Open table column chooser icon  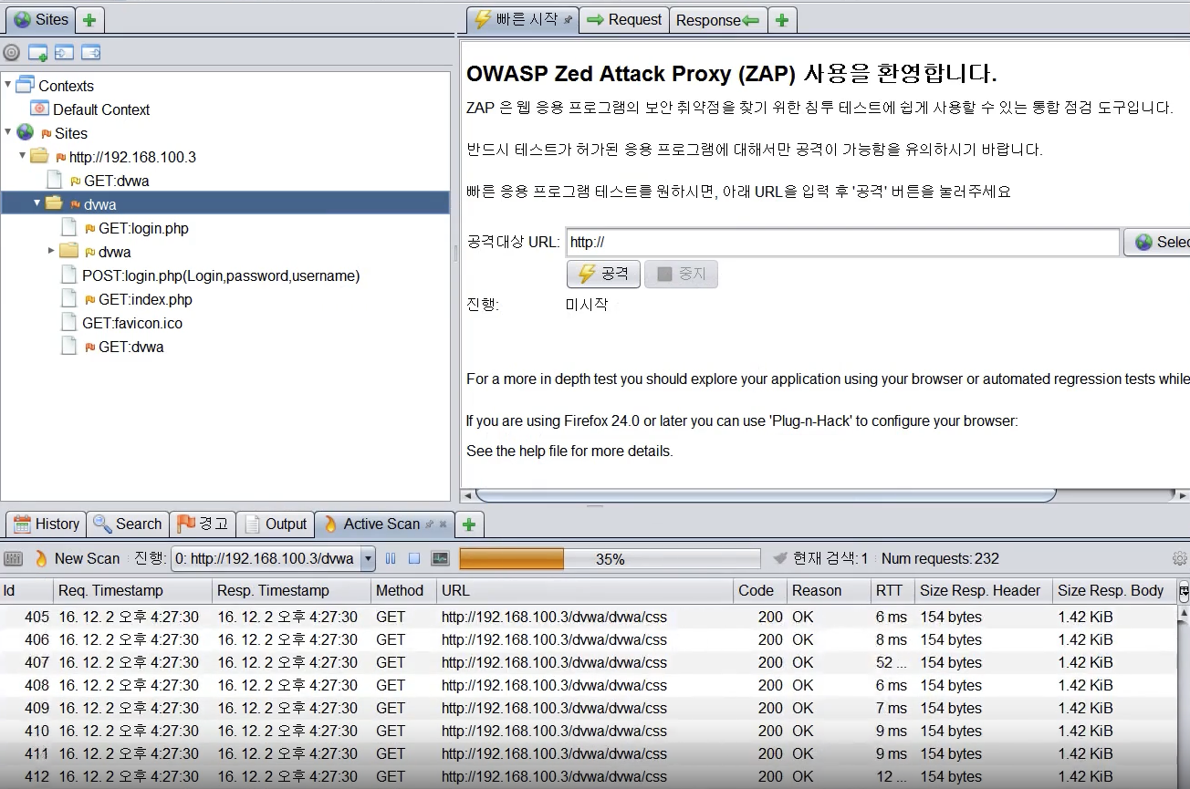pos(1184,590)
